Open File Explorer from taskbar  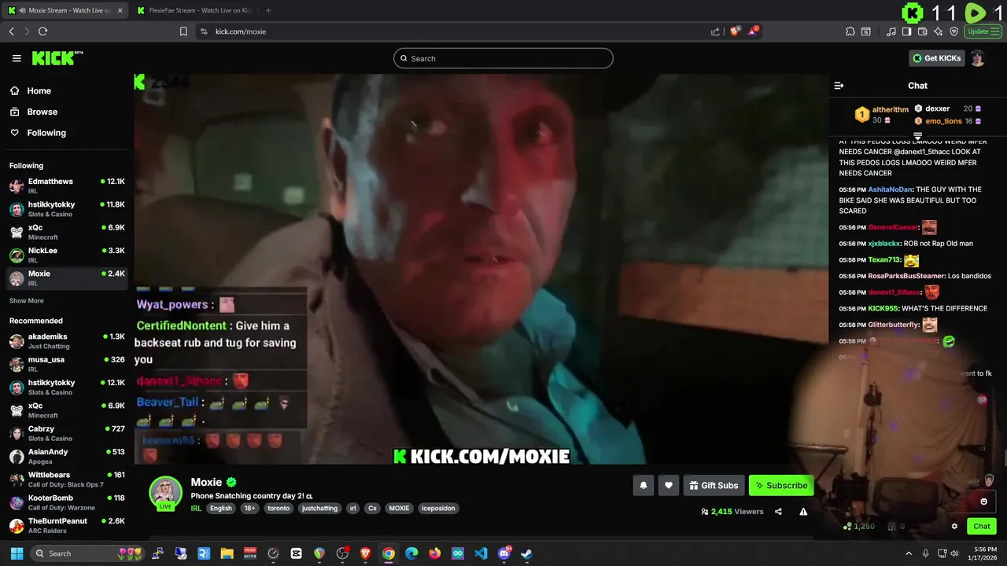click(227, 553)
